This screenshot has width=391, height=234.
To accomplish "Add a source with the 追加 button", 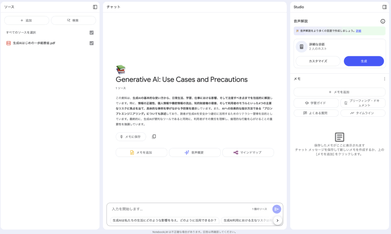I will pos(26,21).
